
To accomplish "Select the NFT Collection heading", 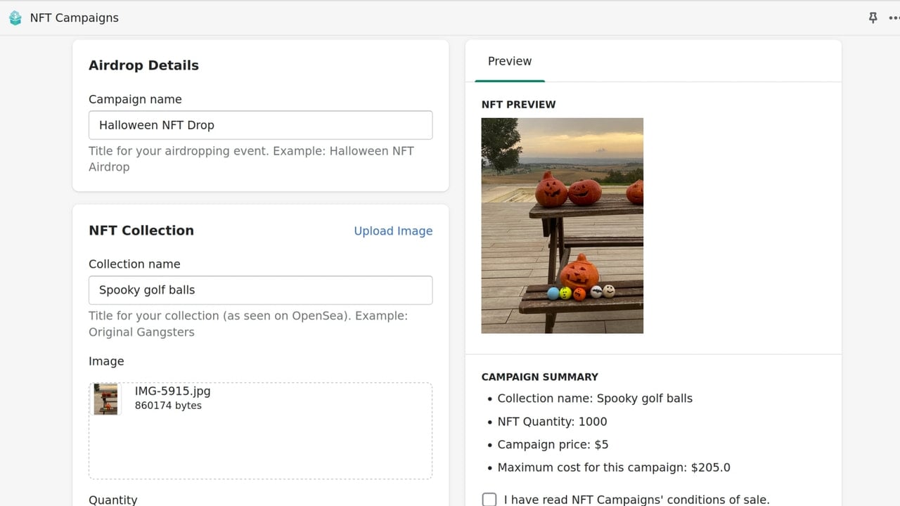I will pyautogui.click(x=141, y=231).
